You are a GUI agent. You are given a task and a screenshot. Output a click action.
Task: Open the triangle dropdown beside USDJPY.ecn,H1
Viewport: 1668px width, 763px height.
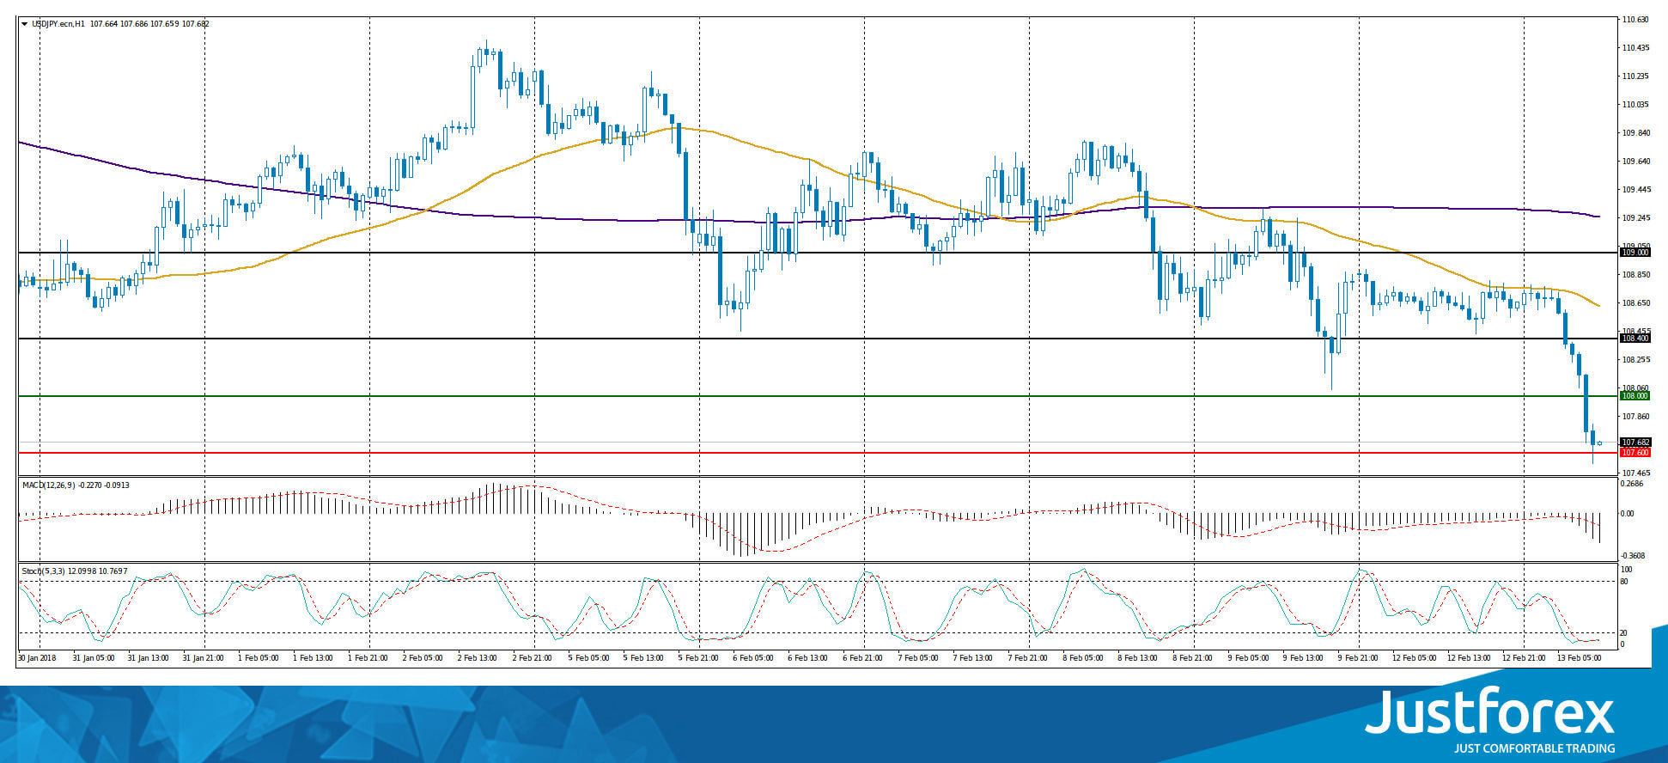point(25,24)
